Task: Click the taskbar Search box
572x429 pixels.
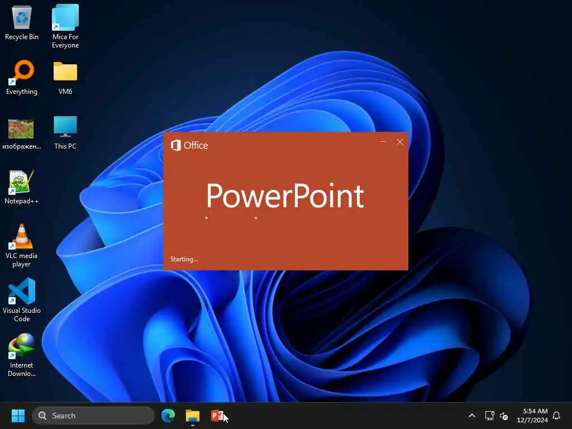Action: (93, 416)
